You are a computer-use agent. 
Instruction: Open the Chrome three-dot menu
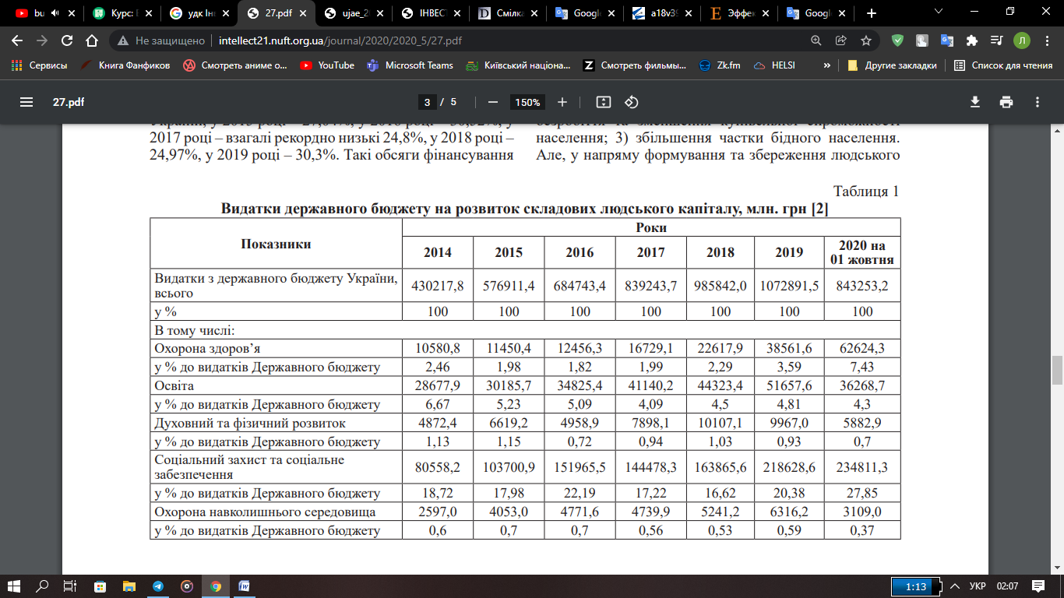click(1046, 40)
